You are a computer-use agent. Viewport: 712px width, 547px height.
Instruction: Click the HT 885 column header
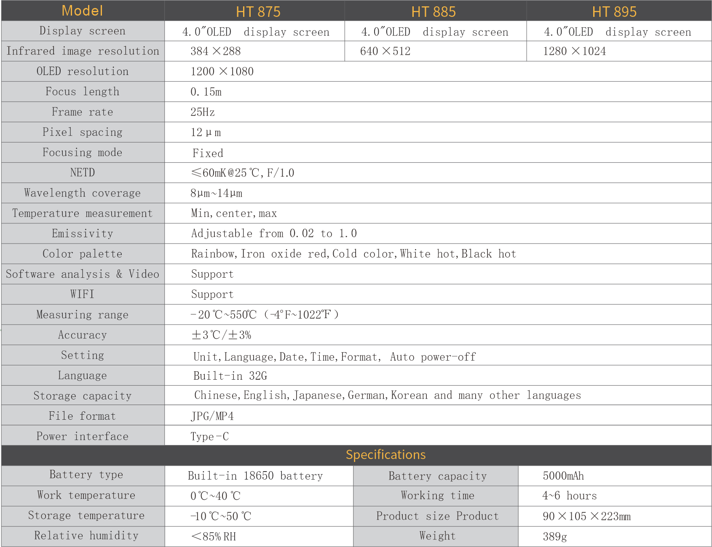pyautogui.click(x=433, y=11)
